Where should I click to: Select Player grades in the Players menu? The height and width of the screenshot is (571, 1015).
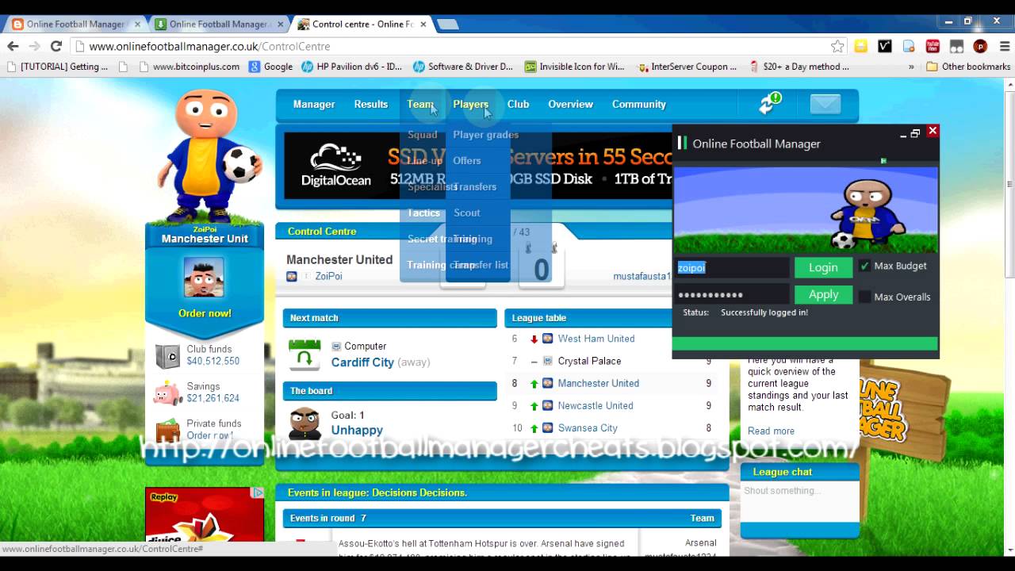(x=485, y=135)
